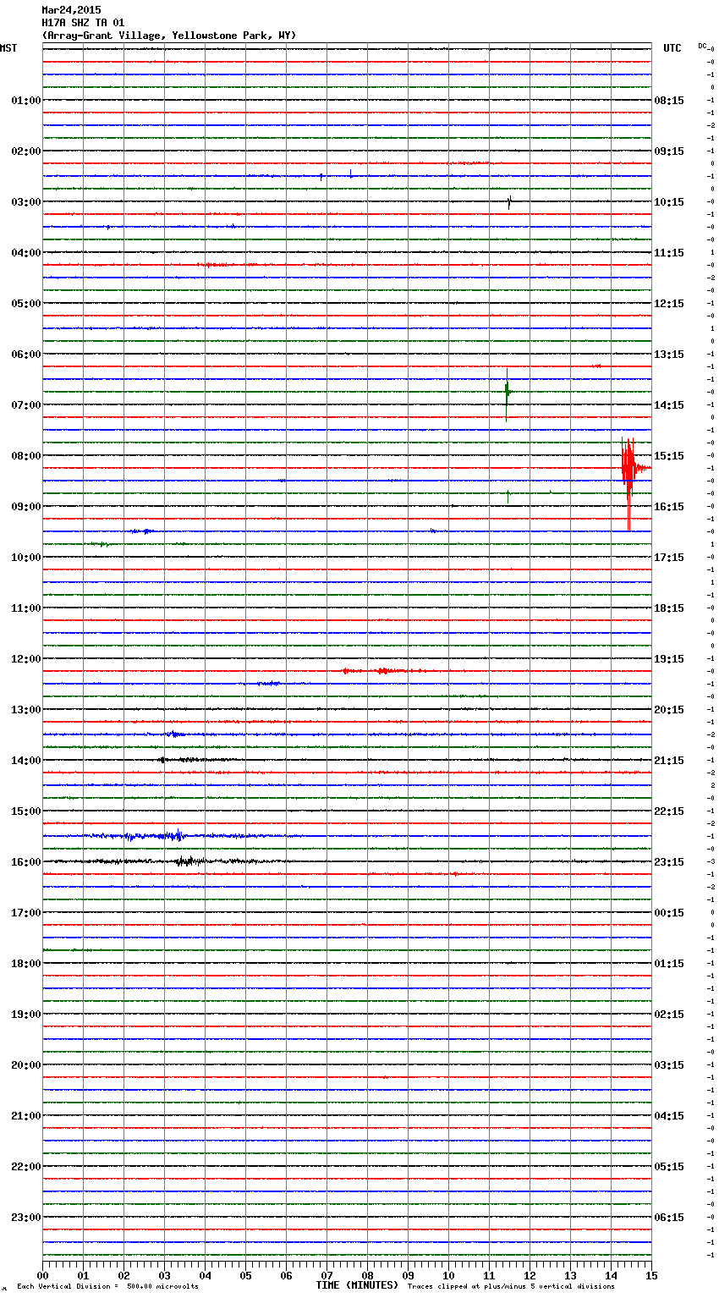Click minute-axis tick label 00

click(x=42, y=1276)
